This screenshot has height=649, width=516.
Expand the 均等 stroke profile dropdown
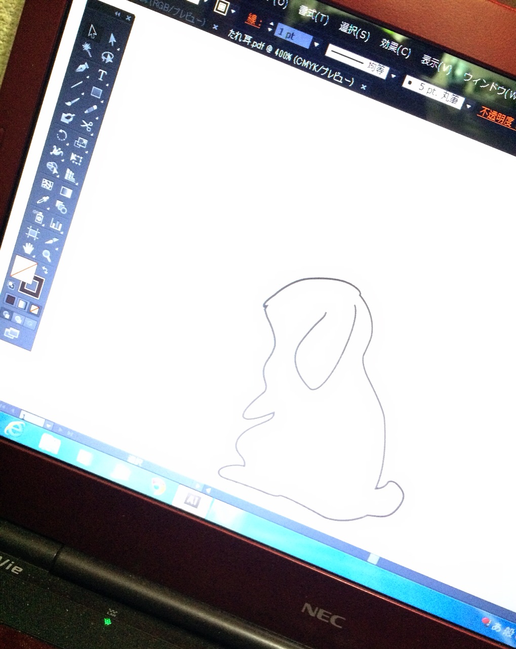tap(393, 75)
